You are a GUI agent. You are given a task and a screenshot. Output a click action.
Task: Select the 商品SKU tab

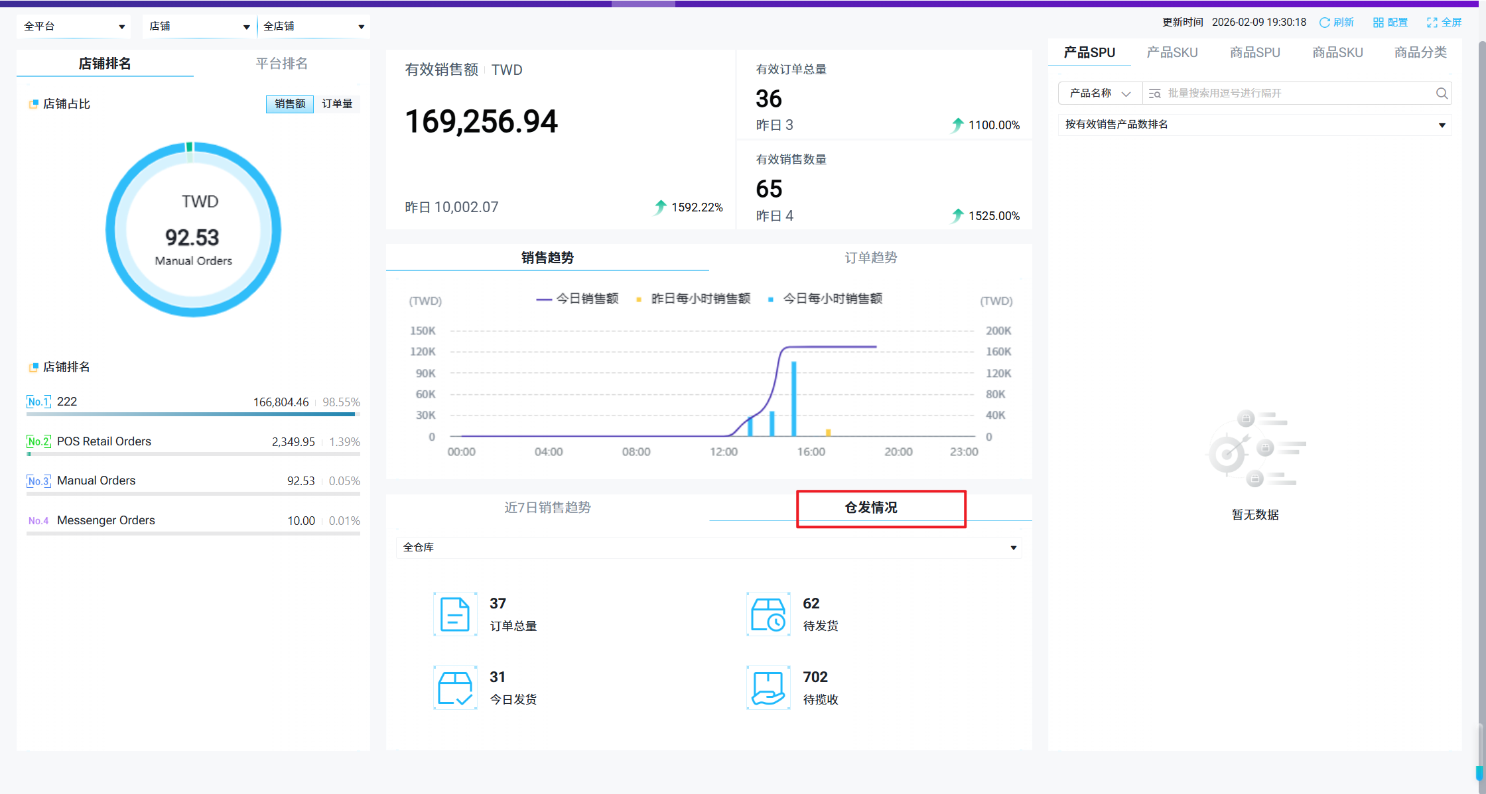tap(1337, 52)
